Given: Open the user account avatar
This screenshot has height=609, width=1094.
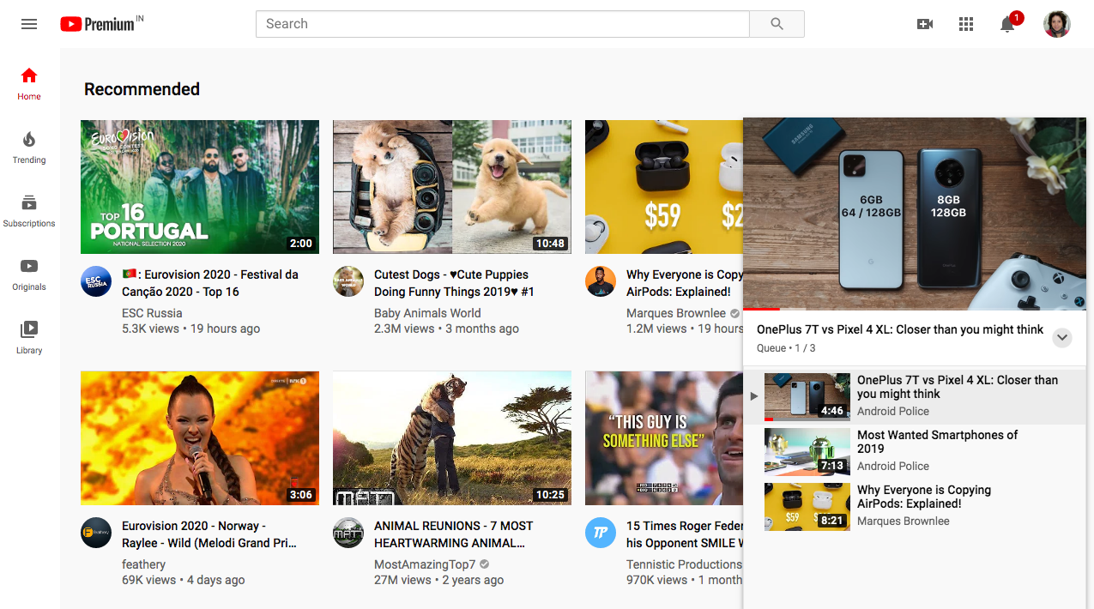Looking at the screenshot, I should click(1056, 24).
